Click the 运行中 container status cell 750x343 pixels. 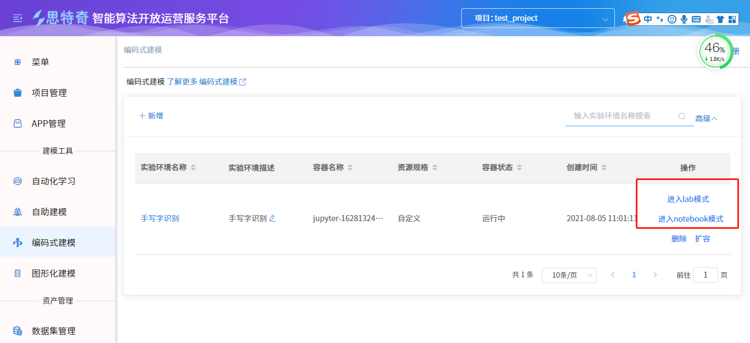(x=494, y=218)
